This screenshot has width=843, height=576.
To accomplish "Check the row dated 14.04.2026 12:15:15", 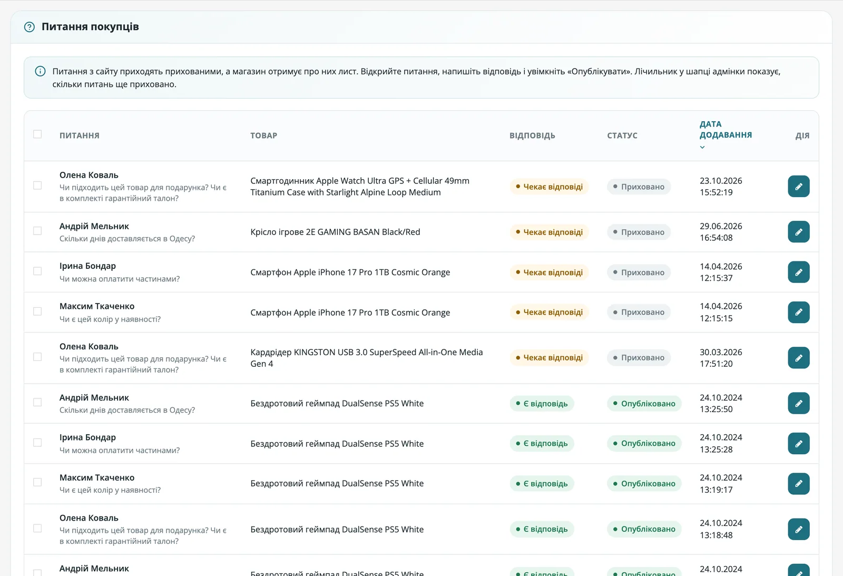I will (37, 311).
